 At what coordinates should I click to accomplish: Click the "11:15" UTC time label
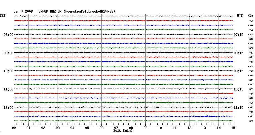(x=239, y=108)
